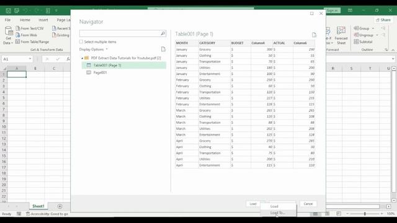Open the Ungroup dropdown arrow
Viewport: 397px width, 223px height.
click(x=377, y=35)
